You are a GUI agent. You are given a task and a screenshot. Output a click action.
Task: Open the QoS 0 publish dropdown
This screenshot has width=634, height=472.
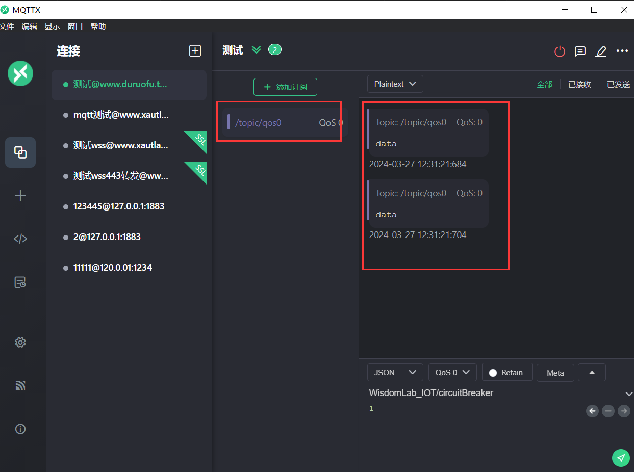[452, 373]
